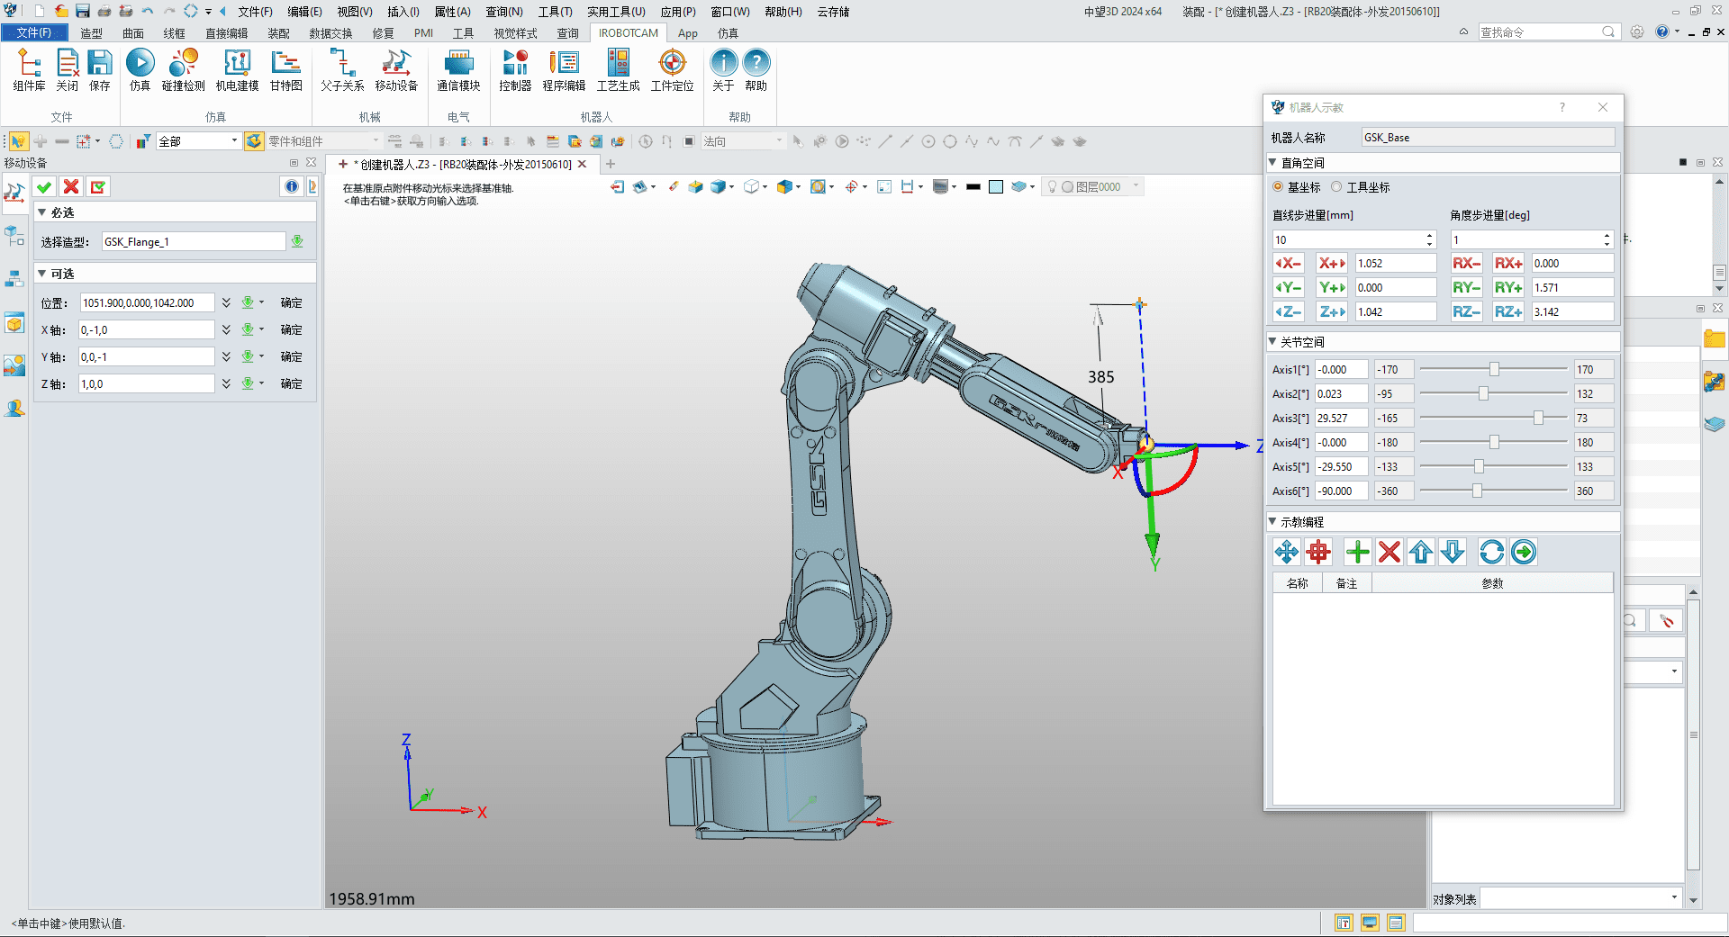Viewport: 1729px width, 937px height.
Task: Add teach point with green plus
Action: [1357, 552]
